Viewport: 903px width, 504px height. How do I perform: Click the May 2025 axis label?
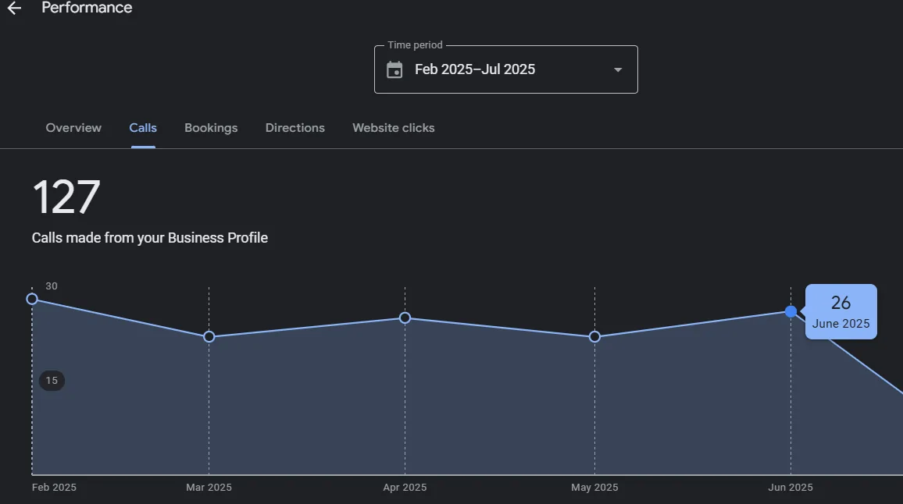coord(594,488)
